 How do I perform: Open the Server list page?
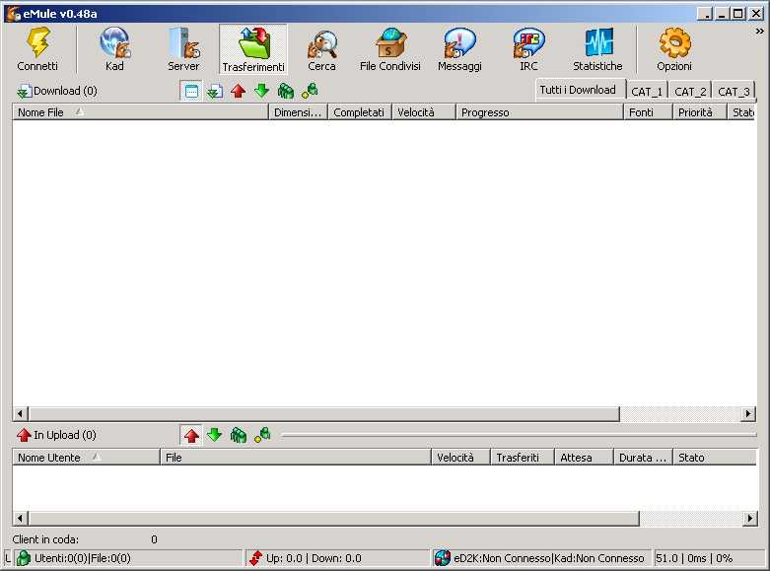[x=183, y=49]
